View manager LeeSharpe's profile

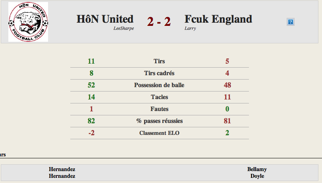(x=123, y=28)
